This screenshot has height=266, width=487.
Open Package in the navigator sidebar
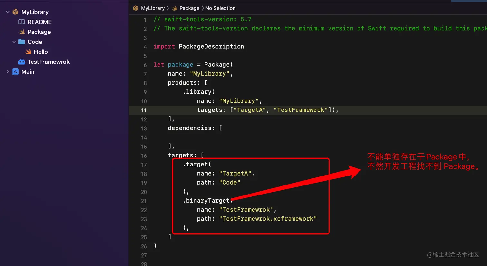pyautogui.click(x=39, y=32)
